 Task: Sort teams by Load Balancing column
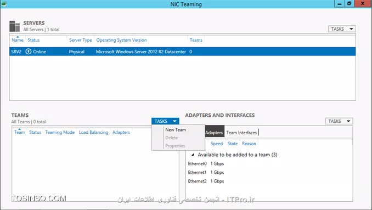click(x=93, y=132)
